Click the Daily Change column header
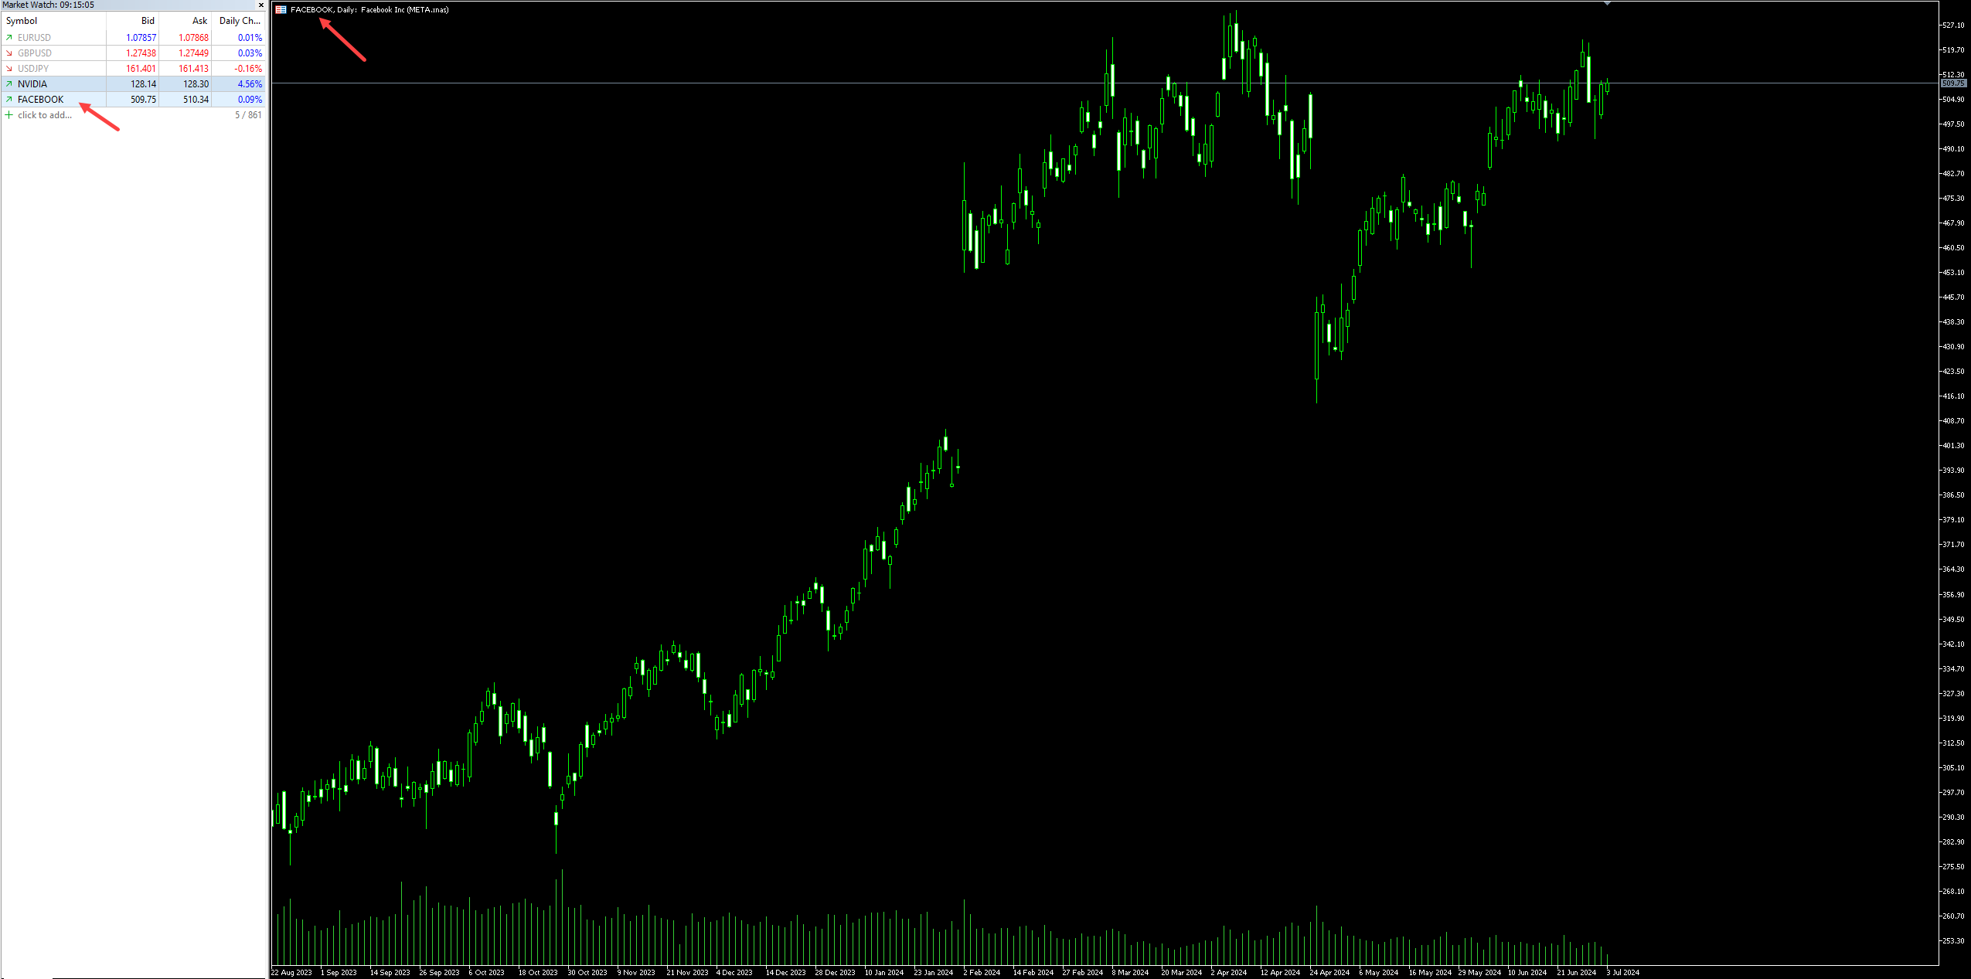The height and width of the screenshot is (979, 1971). [x=240, y=21]
